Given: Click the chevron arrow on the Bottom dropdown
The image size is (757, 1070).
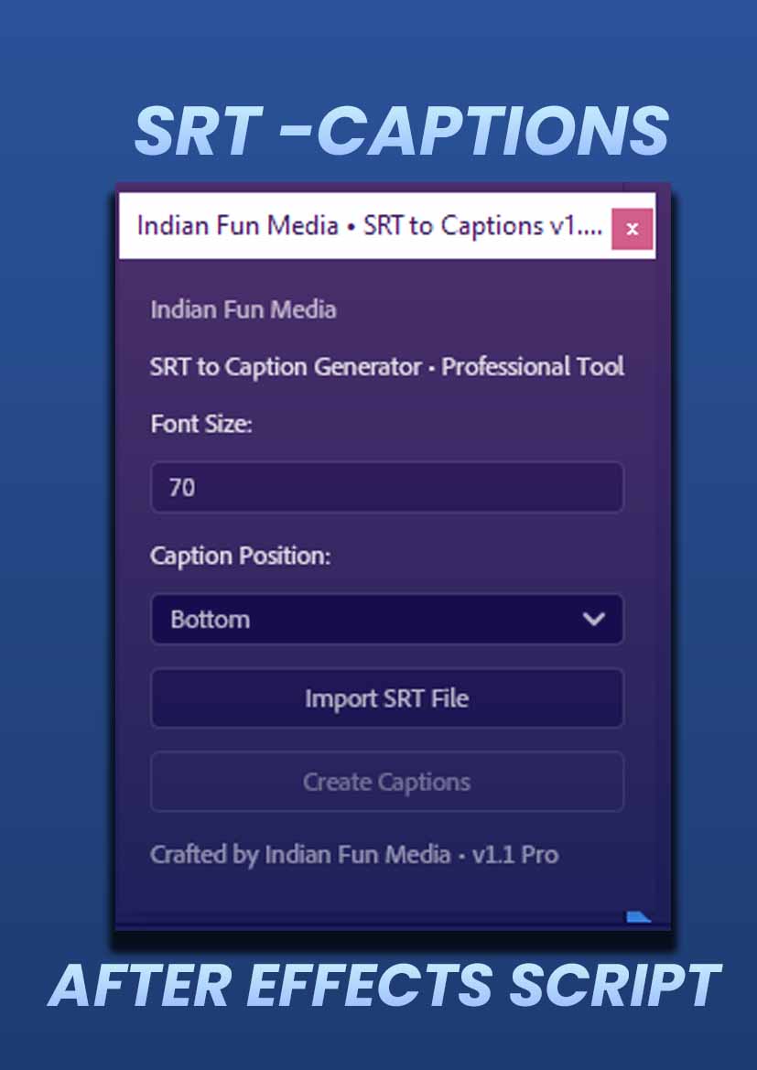Looking at the screenshot, I should [x=594, y=619].
